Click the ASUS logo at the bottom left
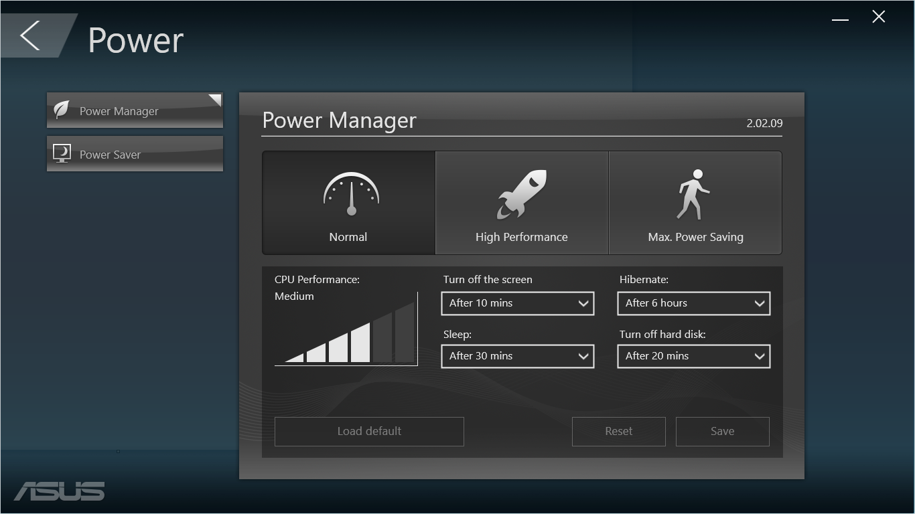915x514 pixels. (60, 491)
